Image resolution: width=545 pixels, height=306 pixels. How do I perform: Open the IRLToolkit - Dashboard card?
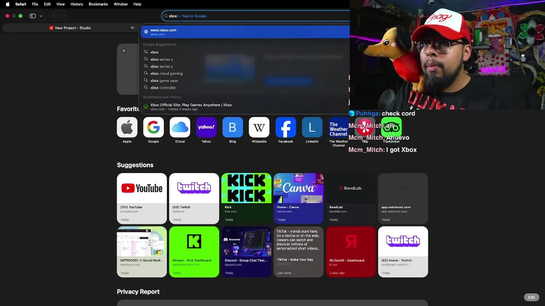(x=351, y=252)
